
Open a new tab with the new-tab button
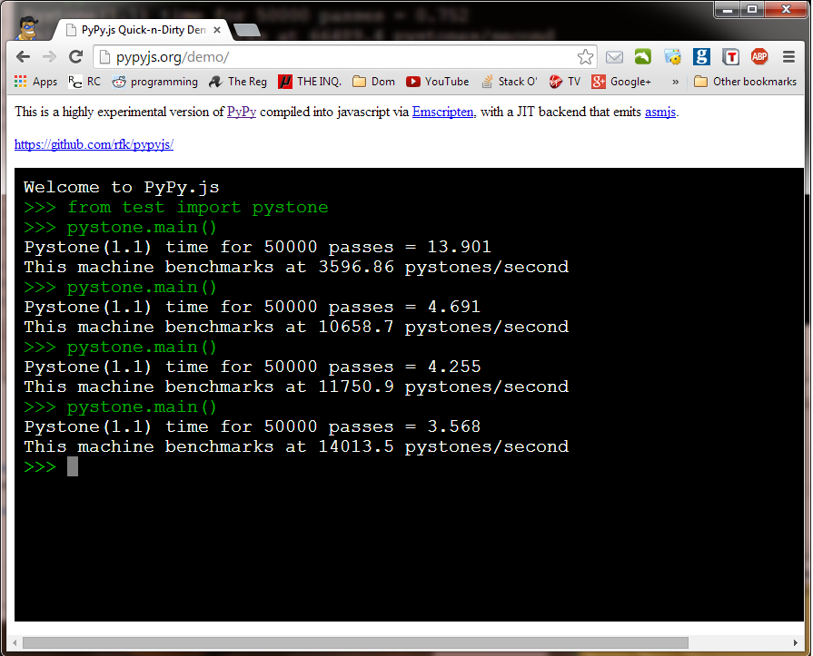[247, 31]
